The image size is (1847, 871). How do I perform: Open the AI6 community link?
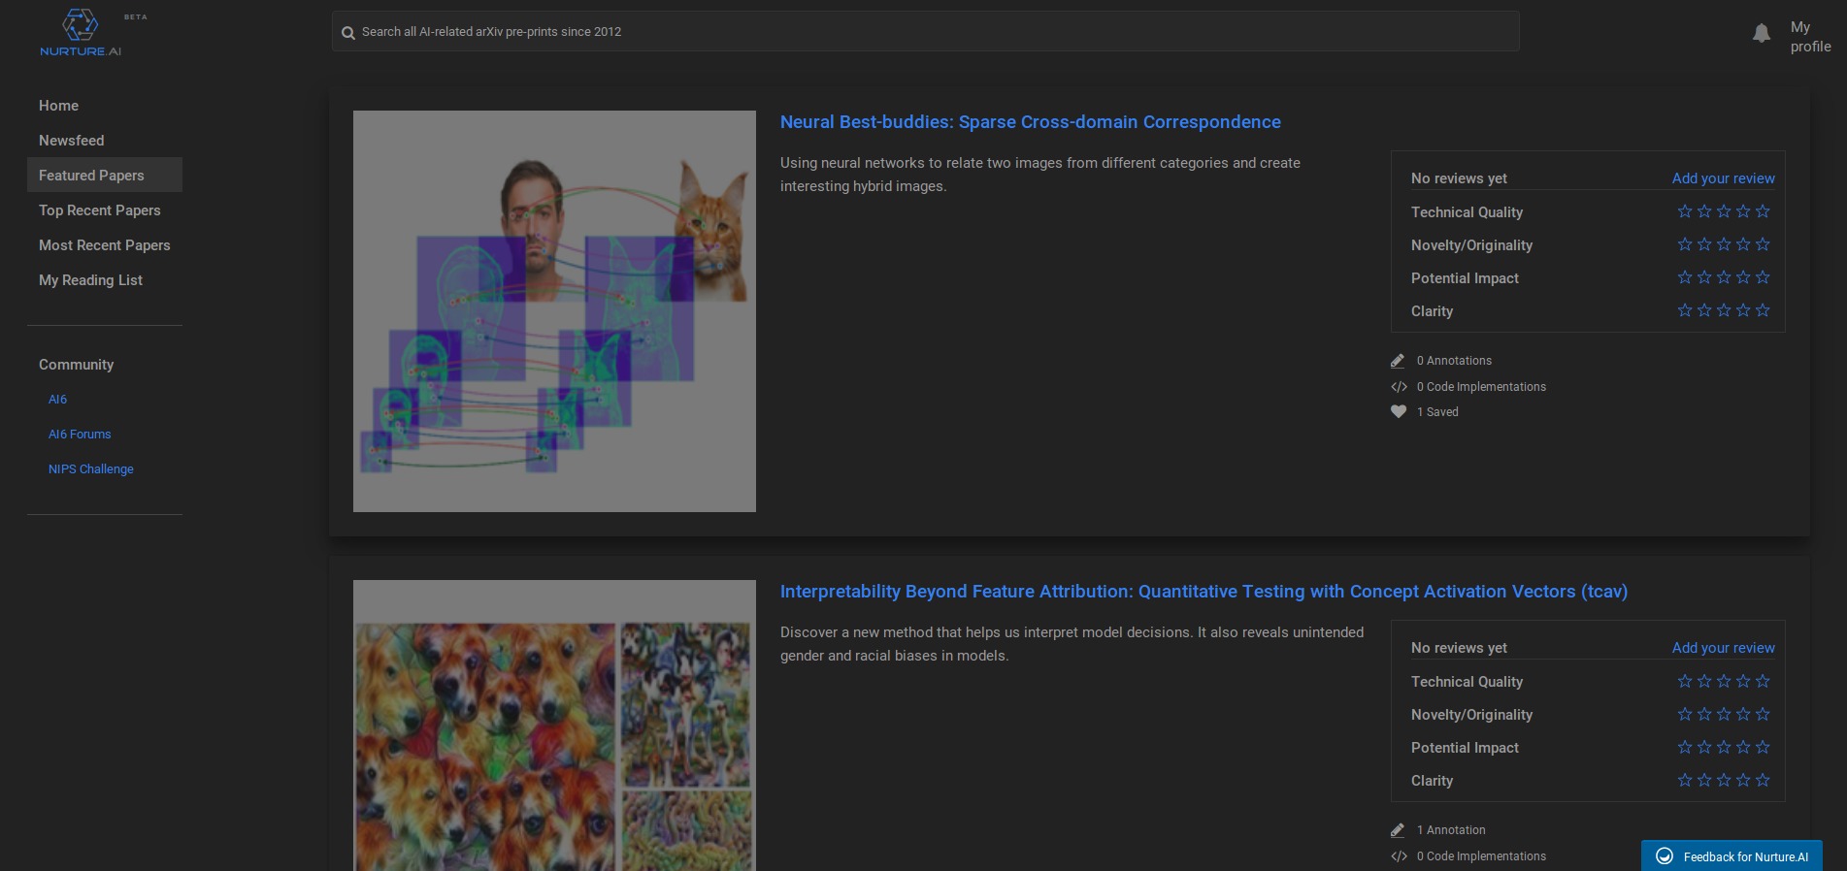tap(58, 400)
